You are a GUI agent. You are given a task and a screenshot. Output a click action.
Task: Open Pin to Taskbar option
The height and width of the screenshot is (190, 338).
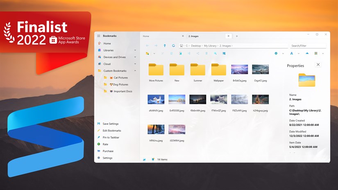[x=111, y=137]
